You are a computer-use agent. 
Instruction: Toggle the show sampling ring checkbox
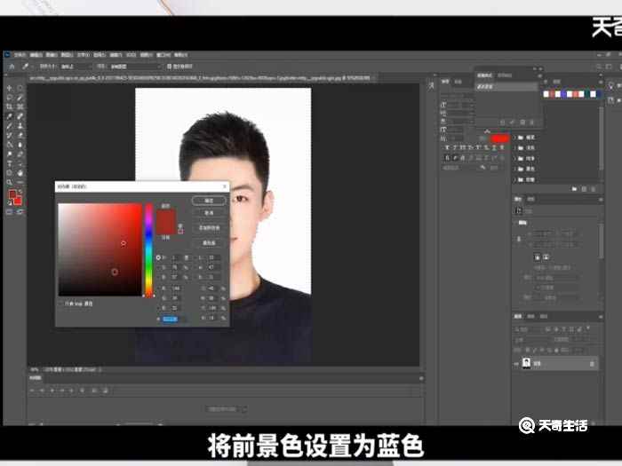170,67
